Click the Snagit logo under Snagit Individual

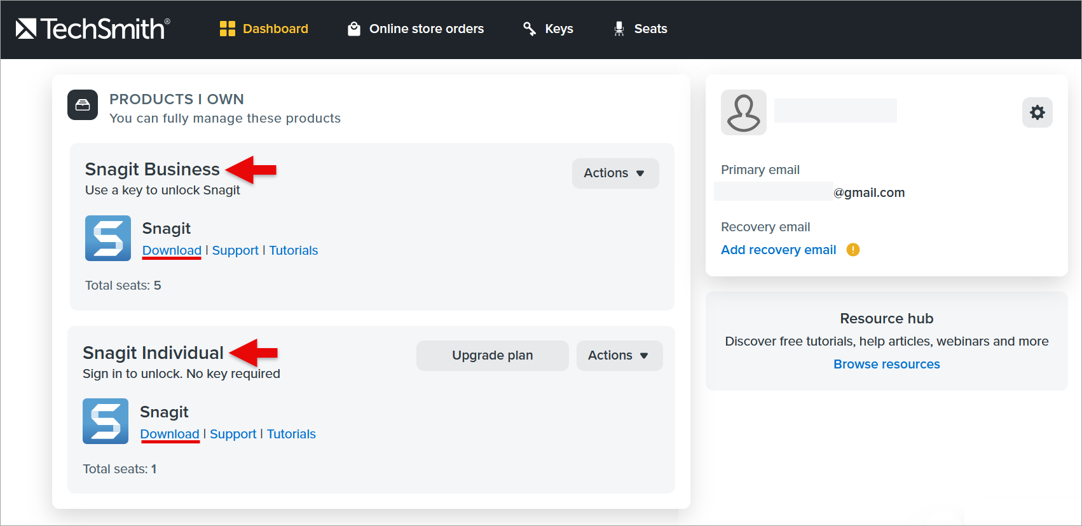106,421
